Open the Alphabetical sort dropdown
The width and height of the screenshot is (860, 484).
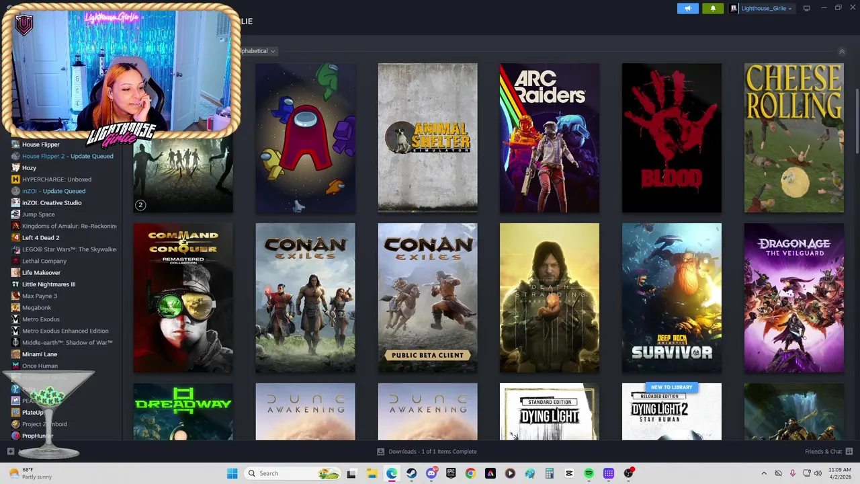259,51
